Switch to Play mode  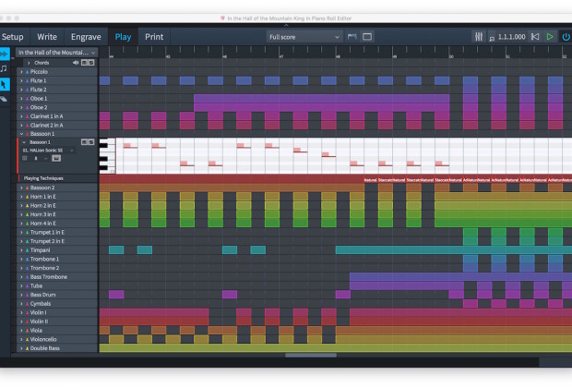[123, 37]
